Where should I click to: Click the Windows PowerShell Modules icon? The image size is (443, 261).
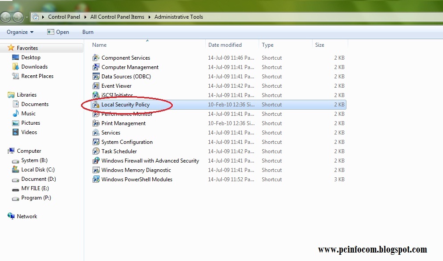click(x=96, y=179)
